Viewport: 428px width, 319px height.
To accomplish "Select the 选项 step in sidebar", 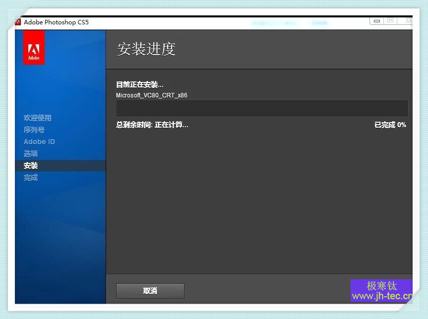I will (31, 154).
